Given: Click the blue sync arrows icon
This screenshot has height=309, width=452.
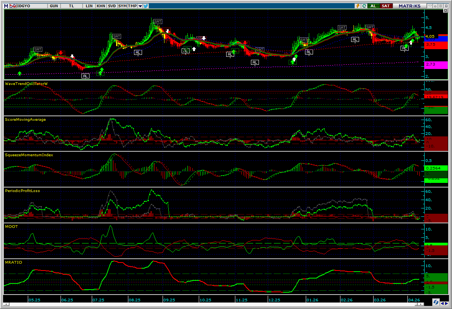Looking at the screenshot, I should click(436, 302).
